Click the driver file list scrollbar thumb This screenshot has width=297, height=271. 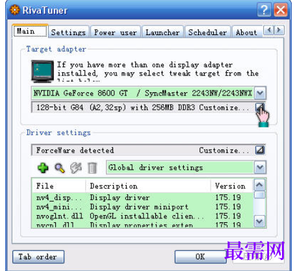coord(259,195)
